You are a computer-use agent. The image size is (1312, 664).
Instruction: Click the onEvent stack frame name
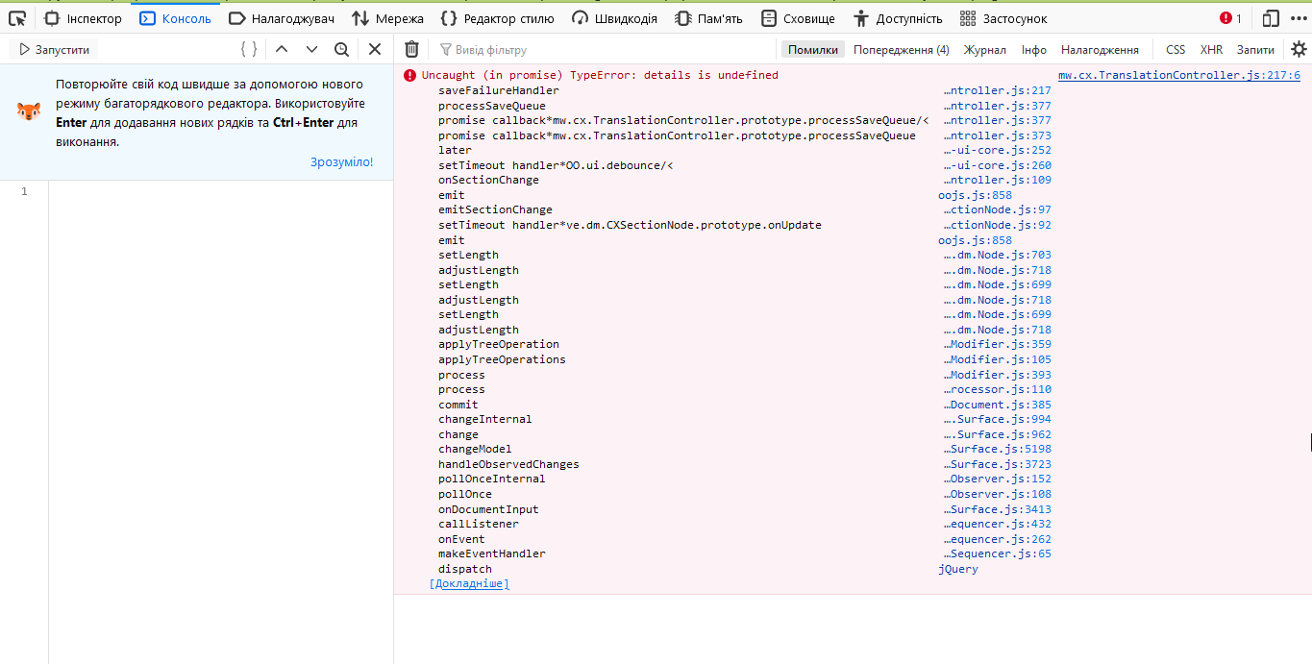coord(461,539)
